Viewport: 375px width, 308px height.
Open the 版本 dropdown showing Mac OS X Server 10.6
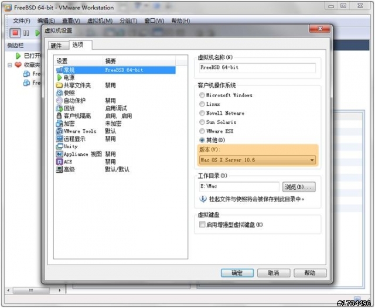[x=257, y=160]
